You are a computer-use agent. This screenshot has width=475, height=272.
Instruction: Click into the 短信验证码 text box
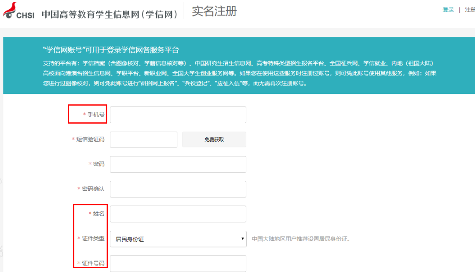(143, 140)
